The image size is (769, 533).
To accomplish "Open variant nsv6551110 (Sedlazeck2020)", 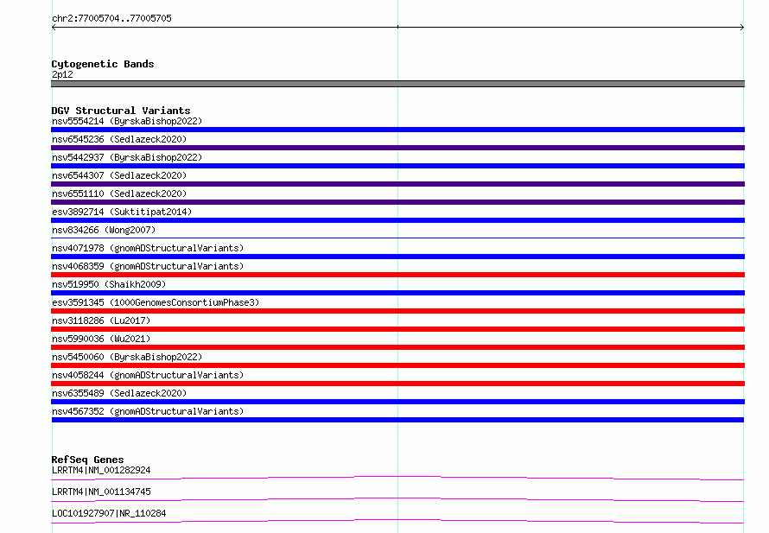I will coord(119,194).
